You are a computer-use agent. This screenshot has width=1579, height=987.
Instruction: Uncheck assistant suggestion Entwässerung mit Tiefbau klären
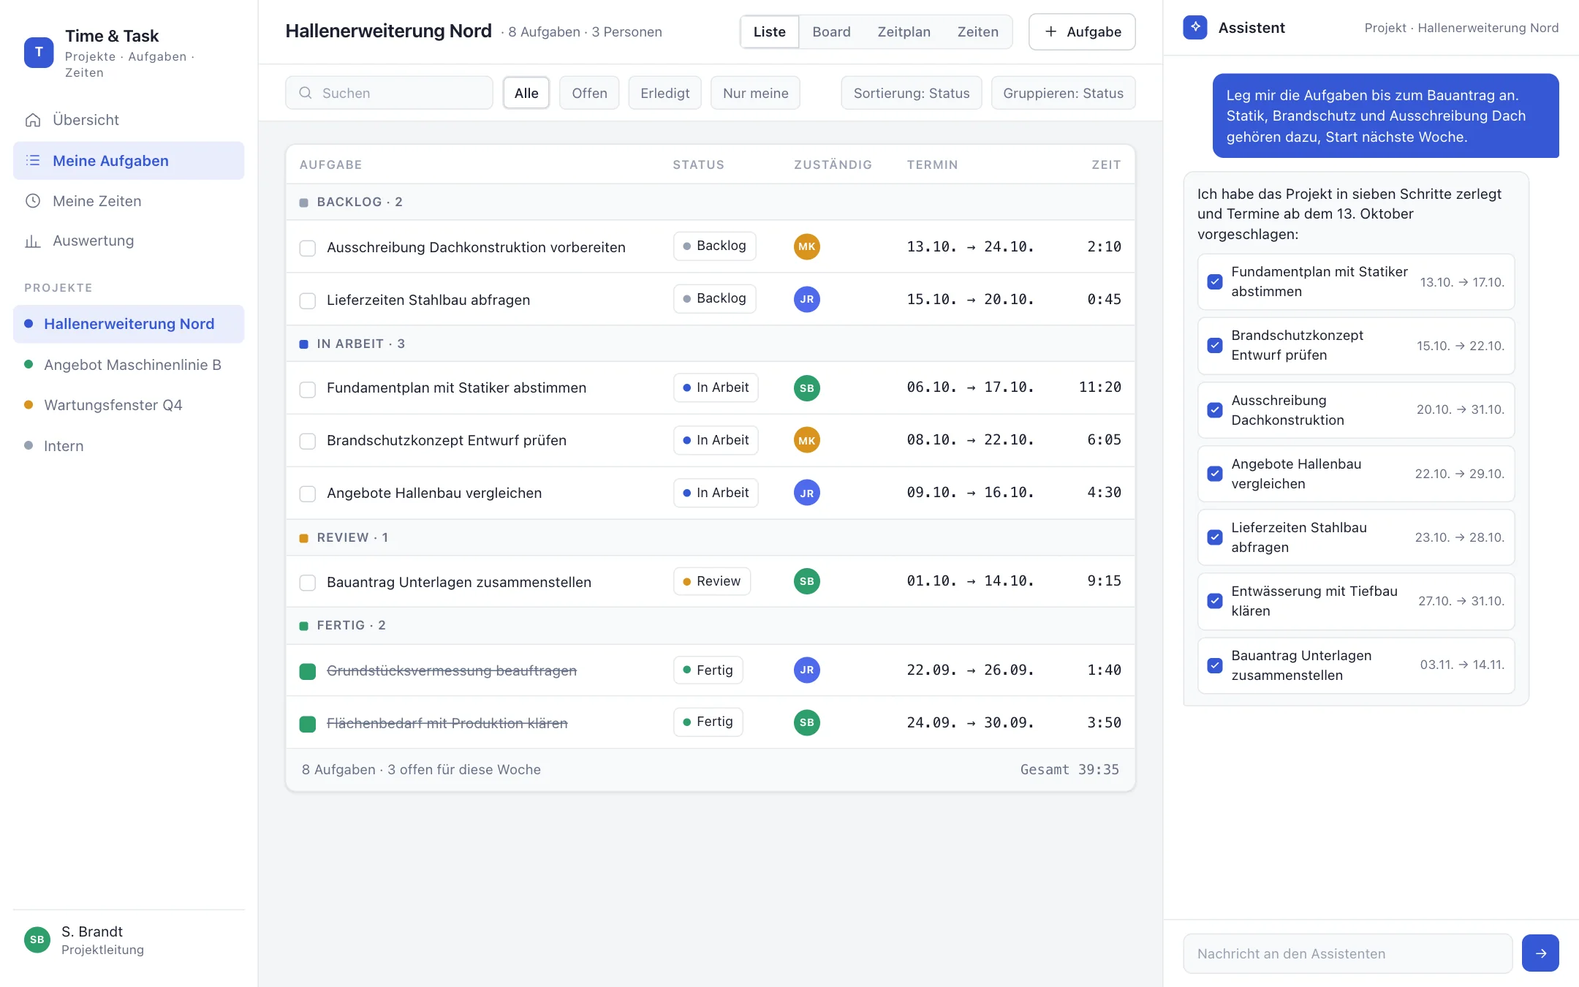point(1215,601)
